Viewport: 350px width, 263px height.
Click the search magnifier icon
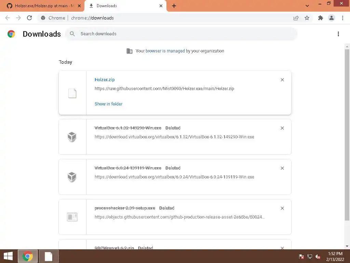coord(72,34)
